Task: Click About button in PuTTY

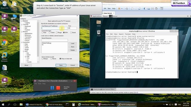Action: [x=26, y=65]
